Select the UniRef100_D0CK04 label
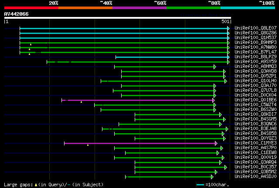Viewport: 279px width, 188px height. tap(255, 95)
